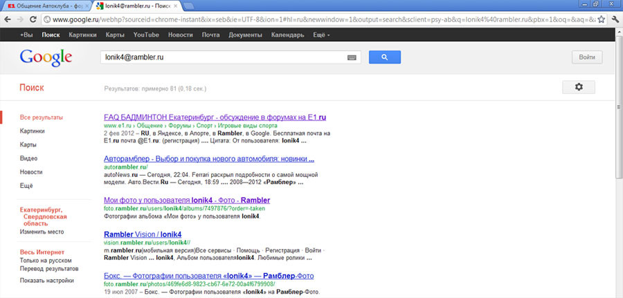Open Карты in top black bar
The height and width of the screenshot is (298, 623).
115,35
